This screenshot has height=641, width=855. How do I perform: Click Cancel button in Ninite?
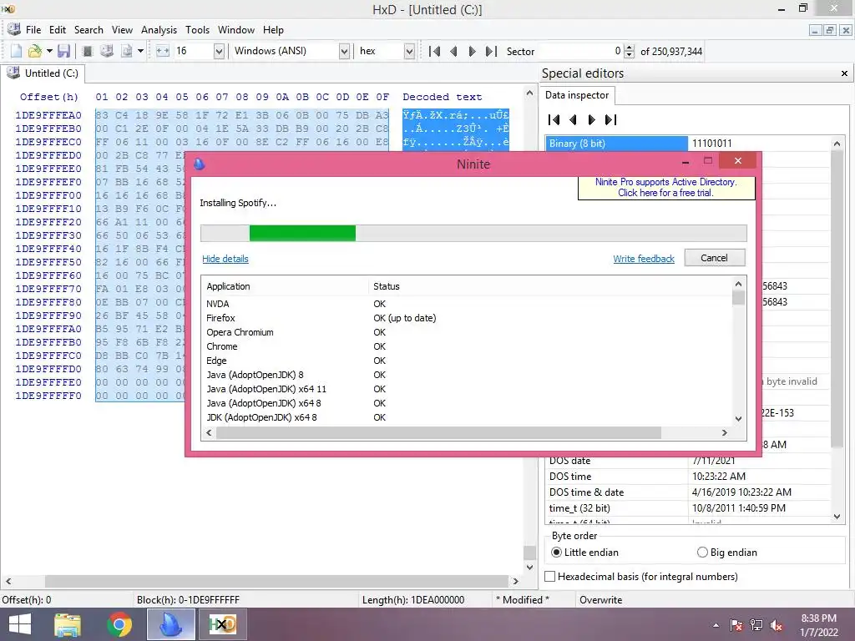pos(715,258)
